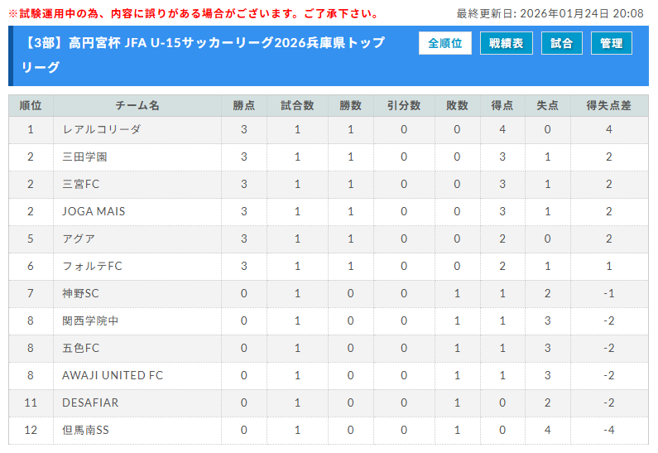This screenshot has width=658, height=453.
Task: Switch to the 戦績表 tab
Action: coord(506,43)
